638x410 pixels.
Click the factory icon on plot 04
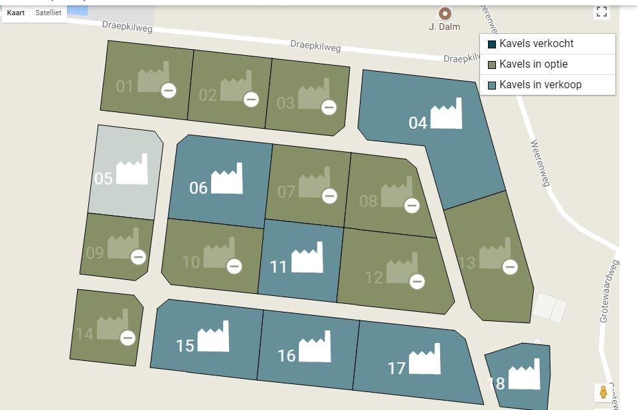[446, 113]
